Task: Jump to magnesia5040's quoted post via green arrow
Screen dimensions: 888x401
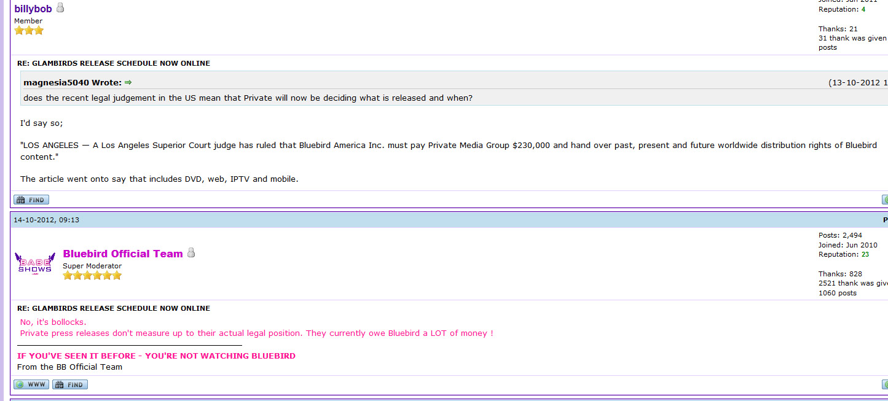Action: pos(128,82)
